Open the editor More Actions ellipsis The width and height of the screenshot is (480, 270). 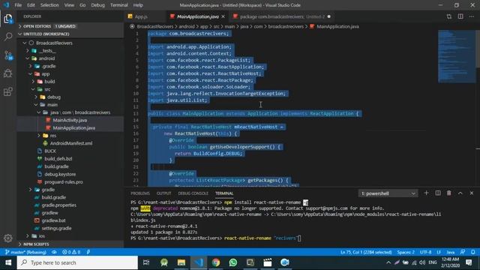(x=472, y=16)
